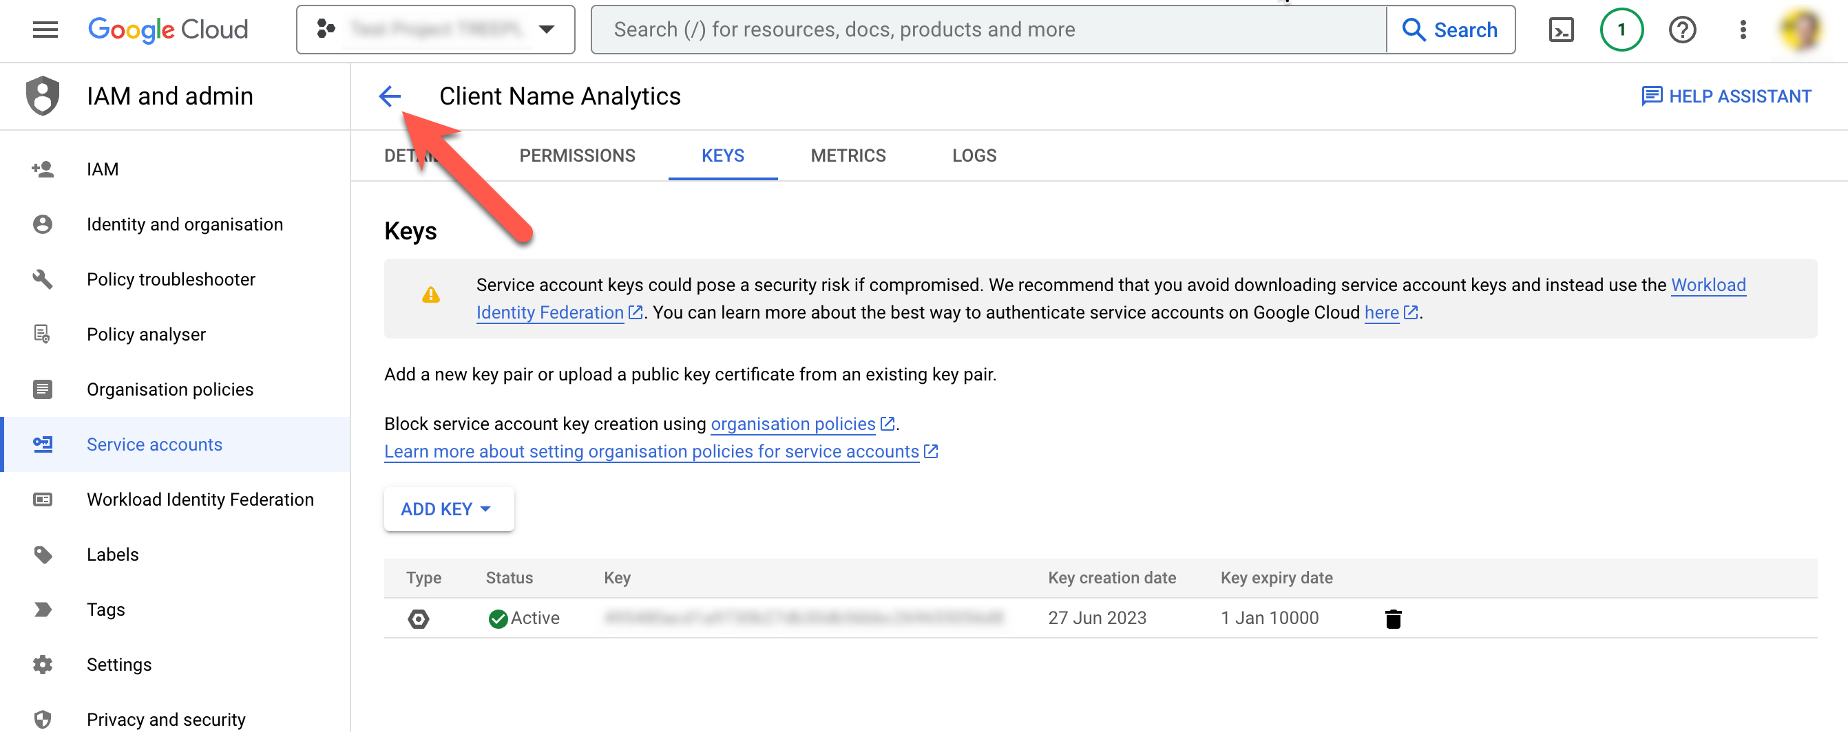Switch to the PERMISSIONS tab
Screen dimensions: 1848x732
pos(577,155)
